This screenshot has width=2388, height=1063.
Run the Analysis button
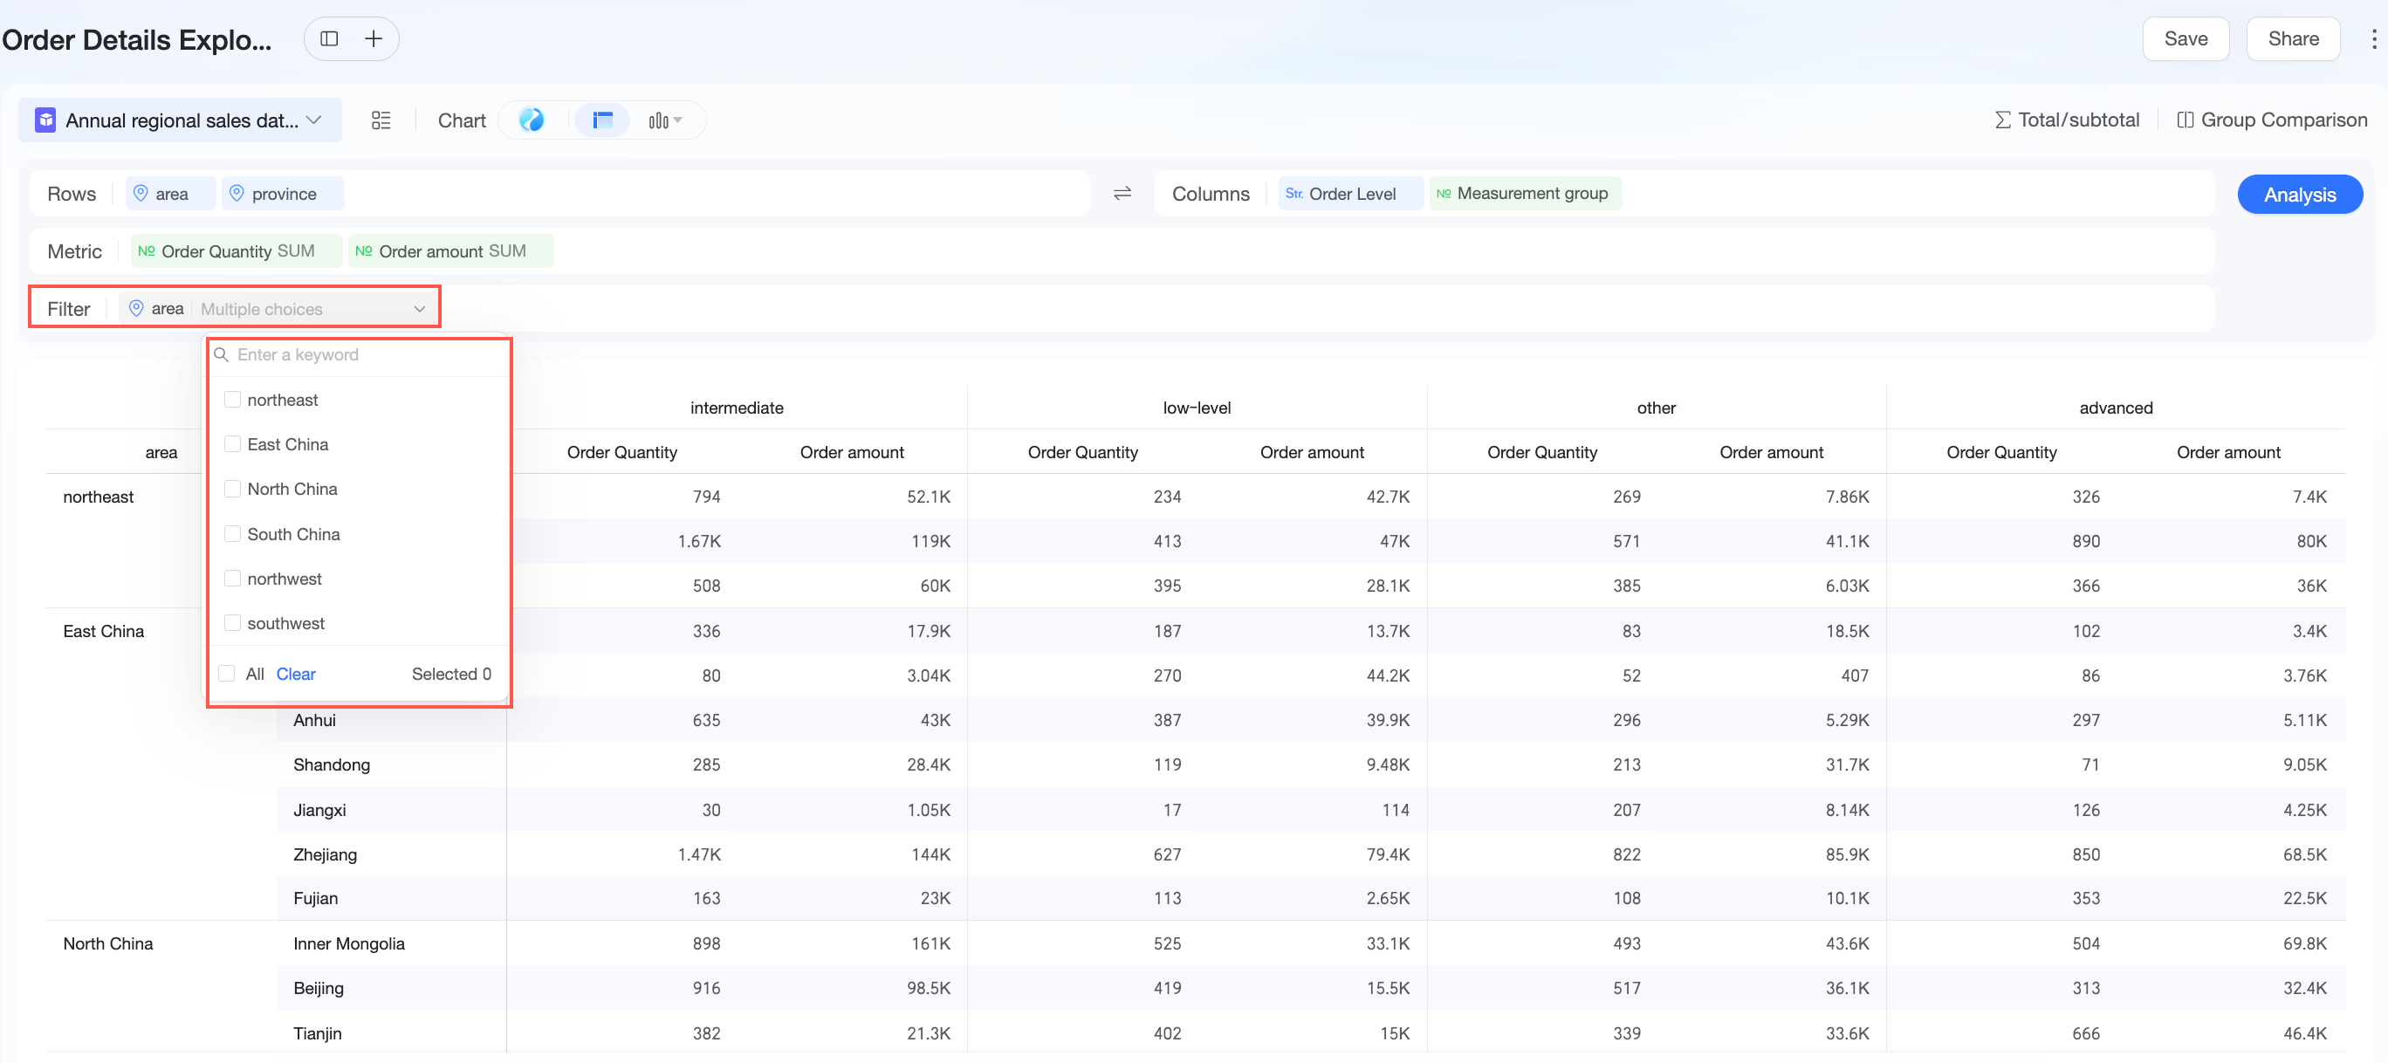coord(2299,195)
